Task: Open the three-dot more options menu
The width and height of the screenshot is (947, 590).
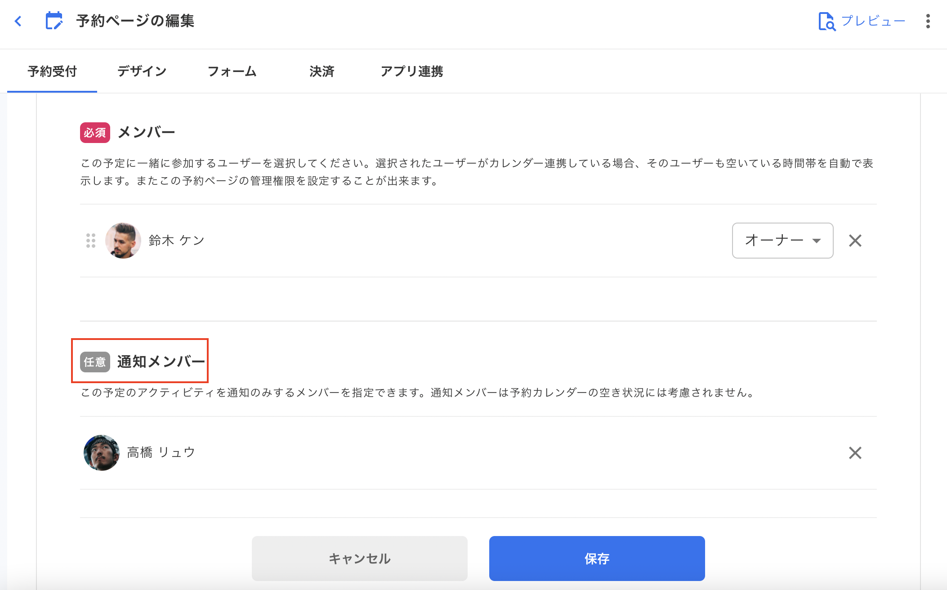Action: coord(928,21)
